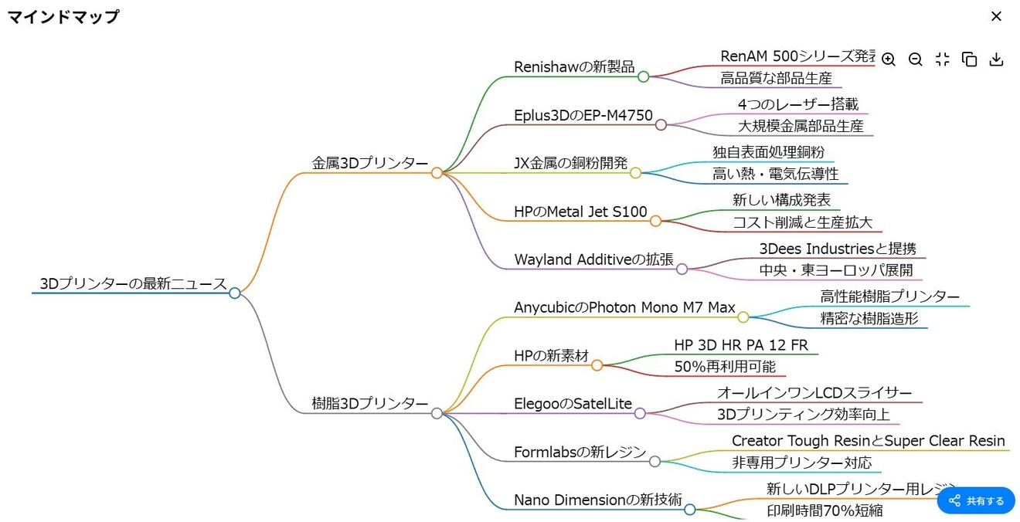Click the 高性能樹脂プリンター leaf

890,297
